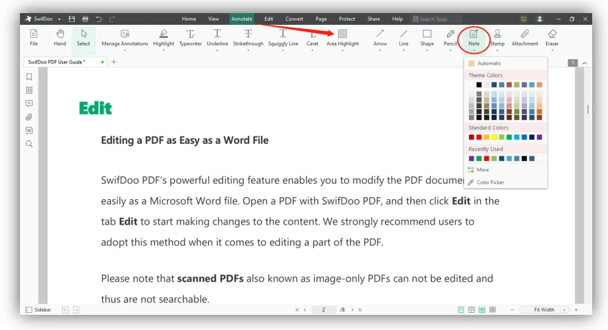Open the SwifDoo application menu dropdown
This screenshot has width=608, height=330.
pyautogui.click(x=59, y=19)
